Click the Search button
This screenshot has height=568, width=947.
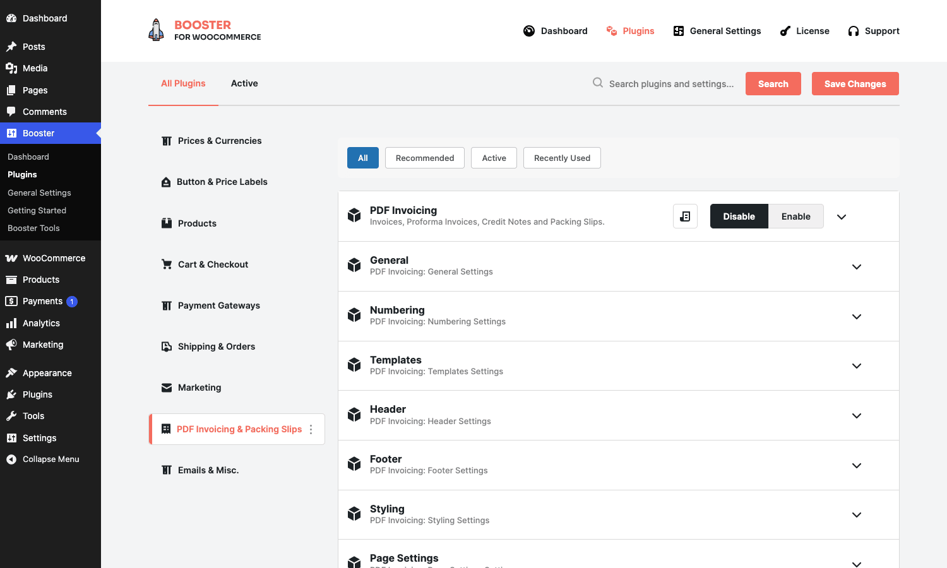click(773, 83)
